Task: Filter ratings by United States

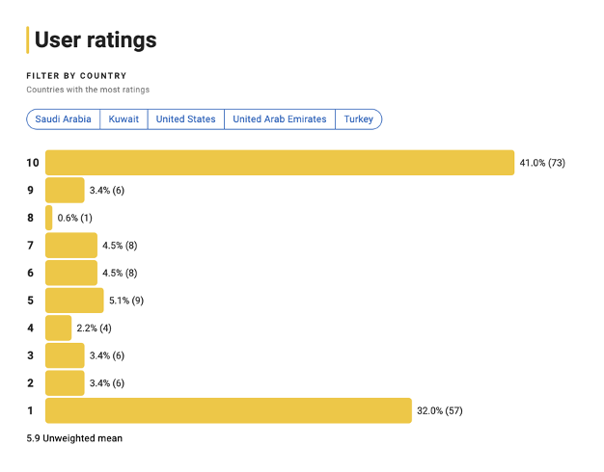Action: tap(185, 119)
